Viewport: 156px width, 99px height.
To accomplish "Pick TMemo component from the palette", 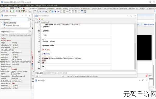I will tap(49, 11).
